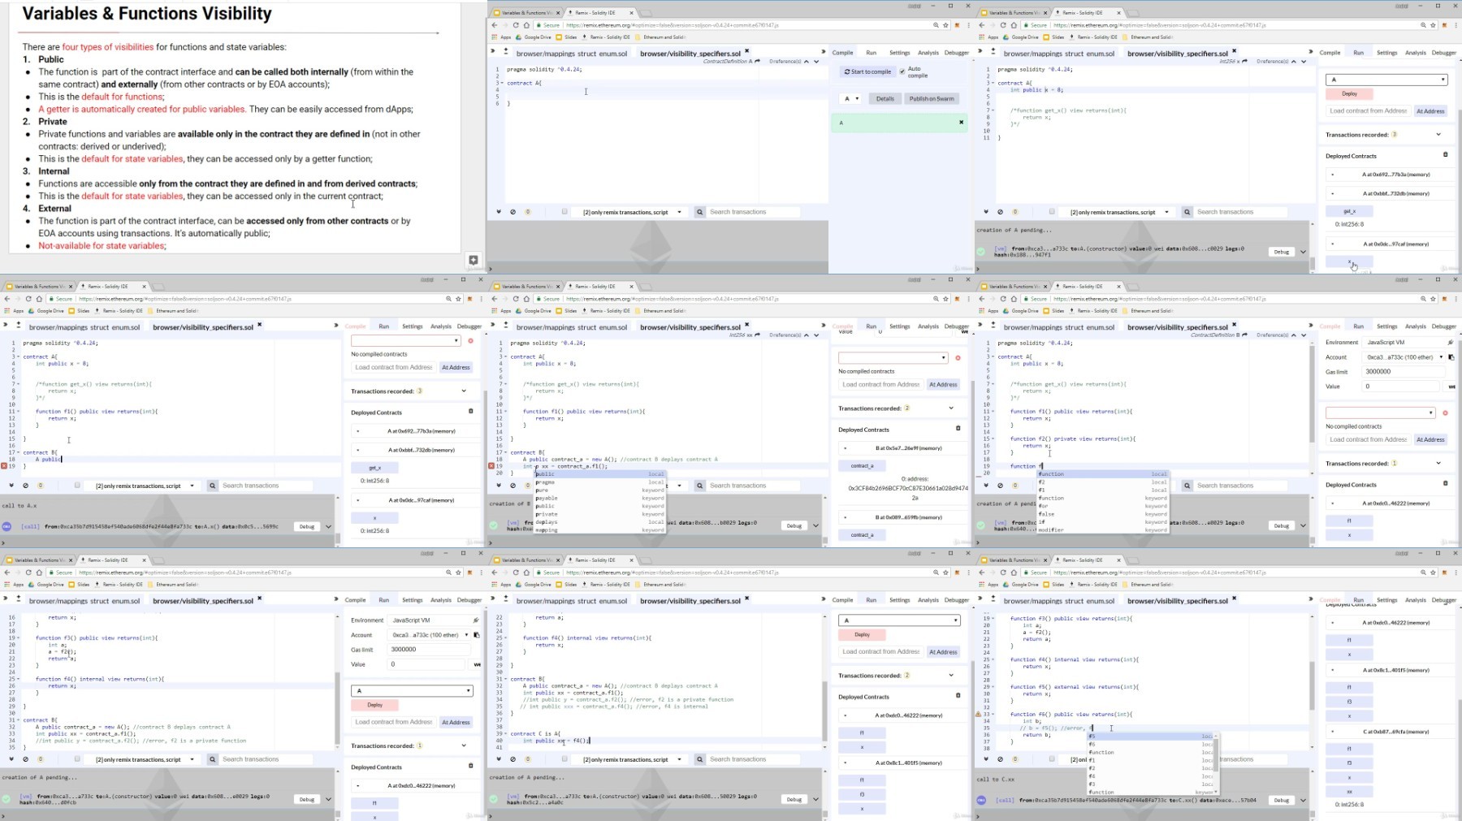Click the trash icon beside Deployed Contracts in the bottom-center frame
The height and width of the screenshot is (821, 1462).
tap(958, 695)
